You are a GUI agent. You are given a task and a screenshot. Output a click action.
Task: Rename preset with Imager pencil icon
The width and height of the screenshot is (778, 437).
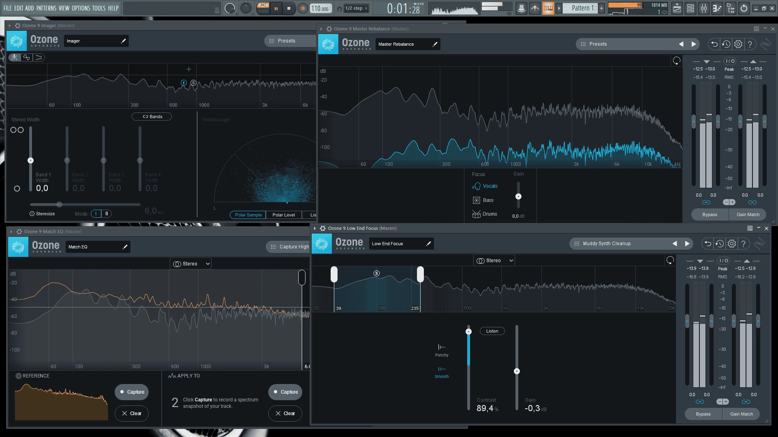[x=124, y=41]
